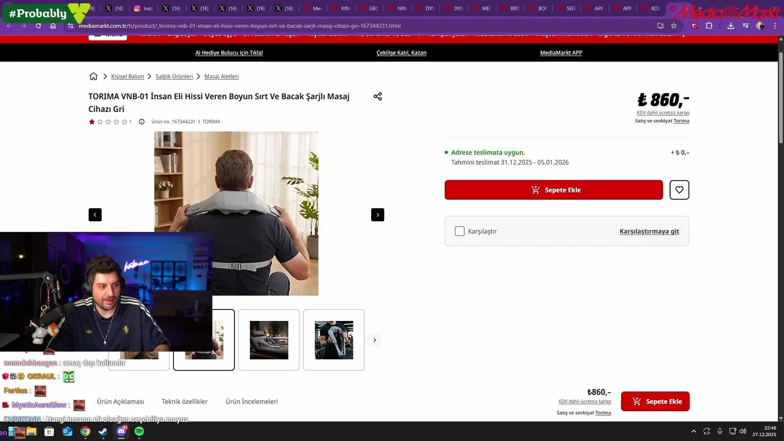Add product to wishlist with heart icon
The width and height of the screenshot is (784, 441).
click(x=679, y=190)
